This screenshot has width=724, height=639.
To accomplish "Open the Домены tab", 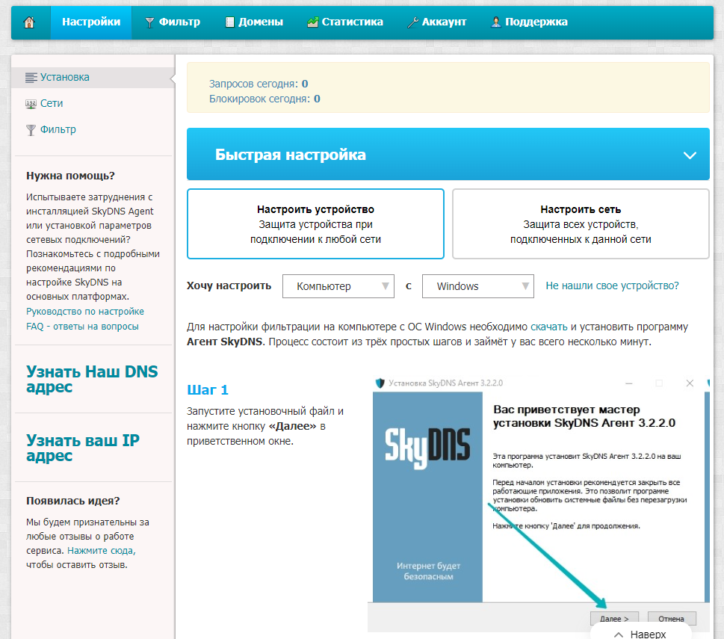I will [254, 22].
